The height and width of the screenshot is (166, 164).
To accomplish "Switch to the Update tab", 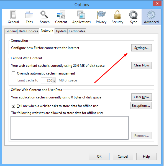I will click(61, 31).
